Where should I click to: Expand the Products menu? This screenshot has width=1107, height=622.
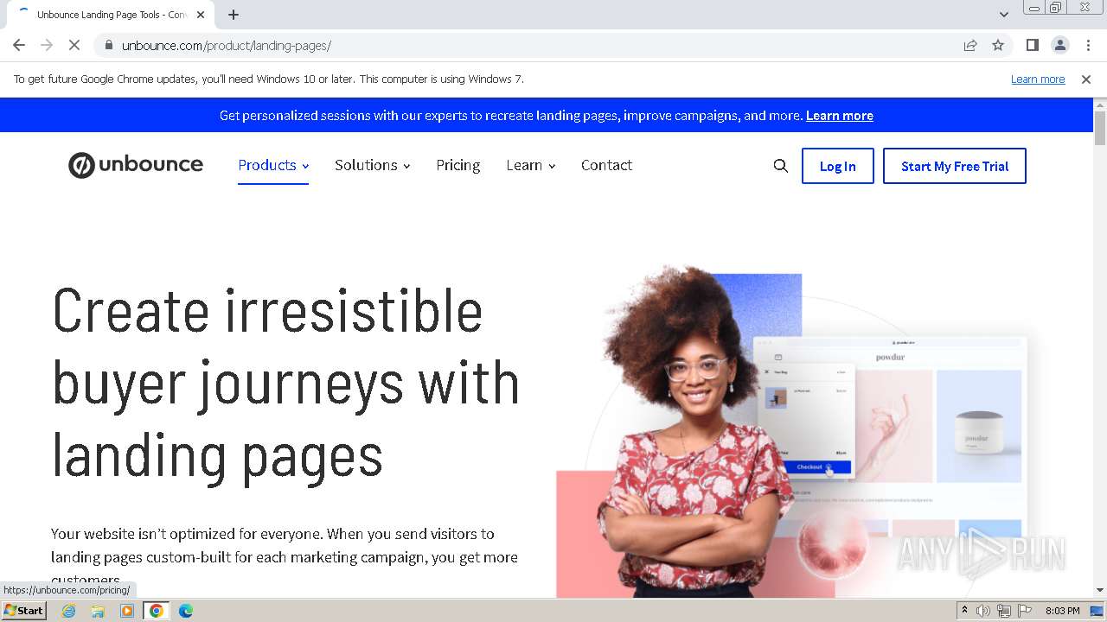tap(273, 165)
